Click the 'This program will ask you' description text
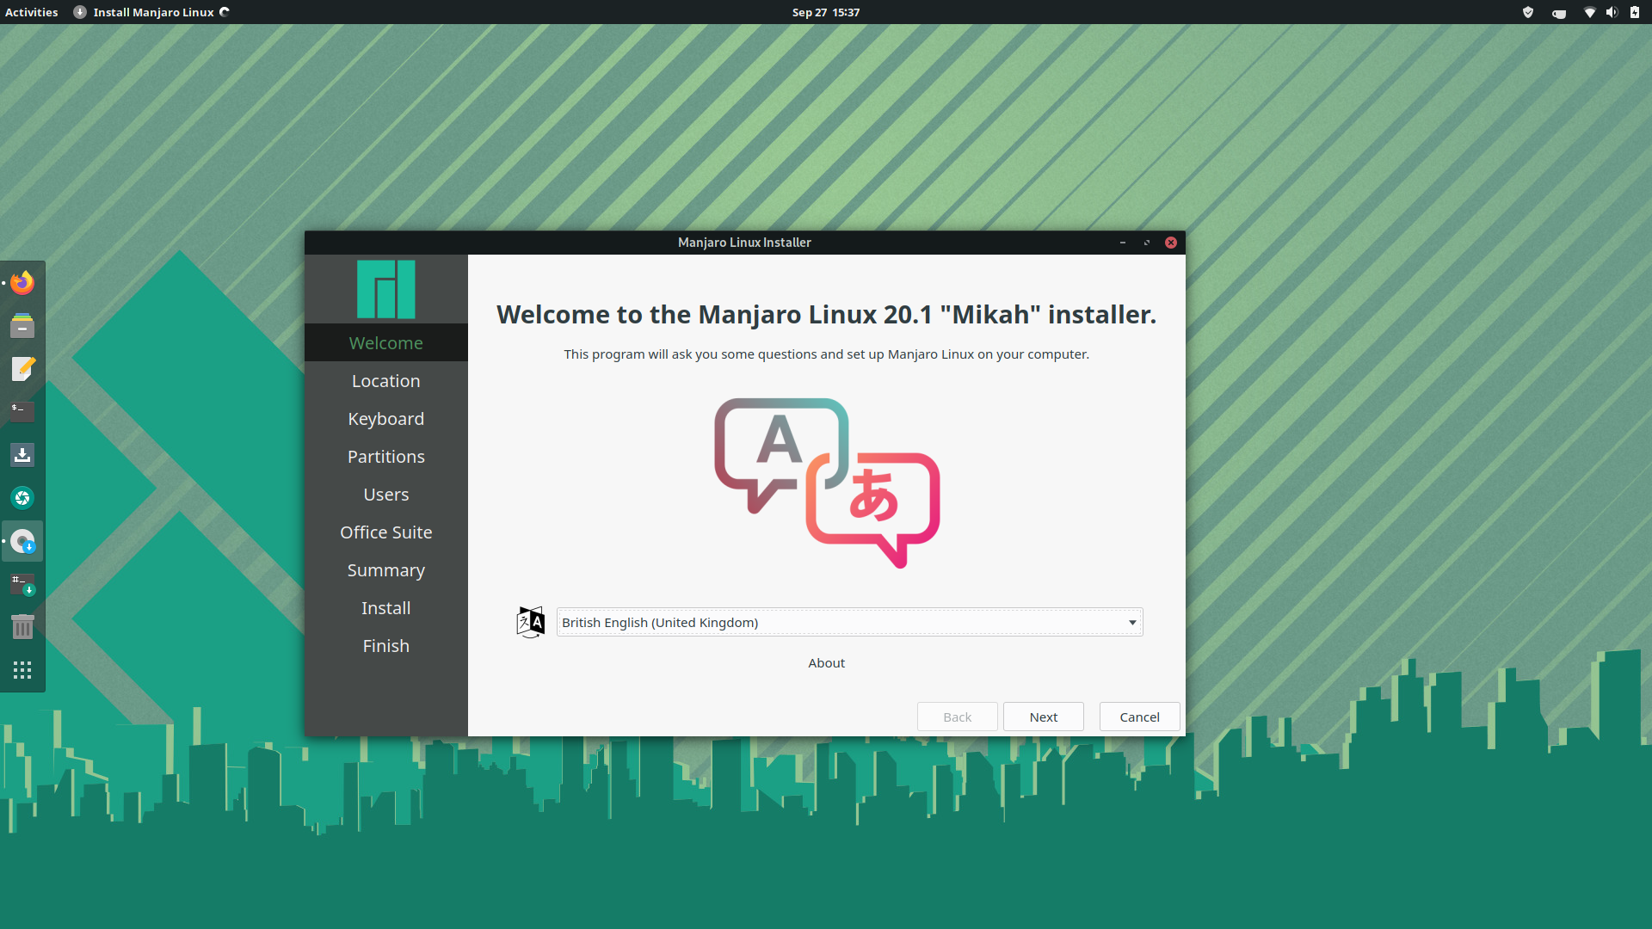This screenshot has height=929, width=1652. click(x=826, y=354)
